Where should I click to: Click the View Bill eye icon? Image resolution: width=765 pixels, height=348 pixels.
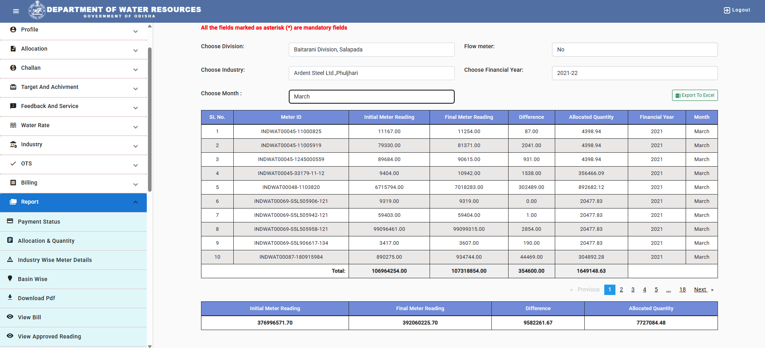(10, 317)
